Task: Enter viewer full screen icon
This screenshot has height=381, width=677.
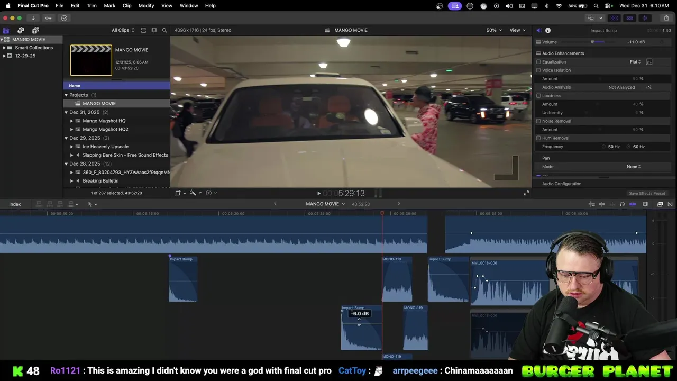Action: 526,193
